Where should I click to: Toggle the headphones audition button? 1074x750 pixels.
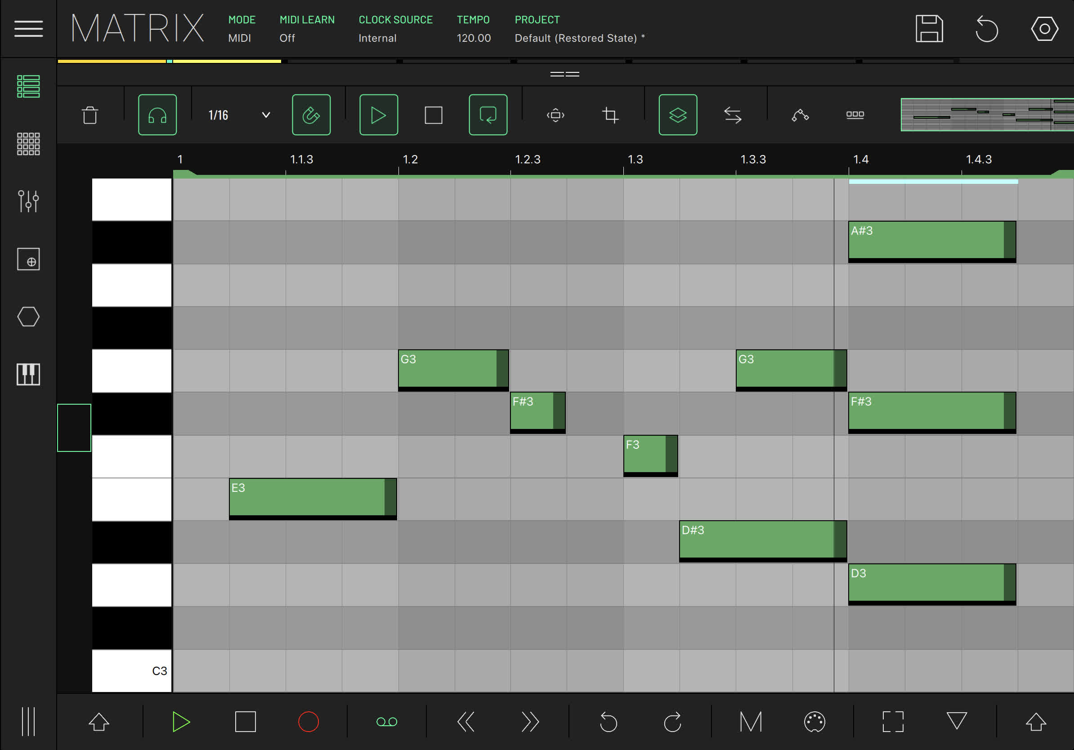157,115
